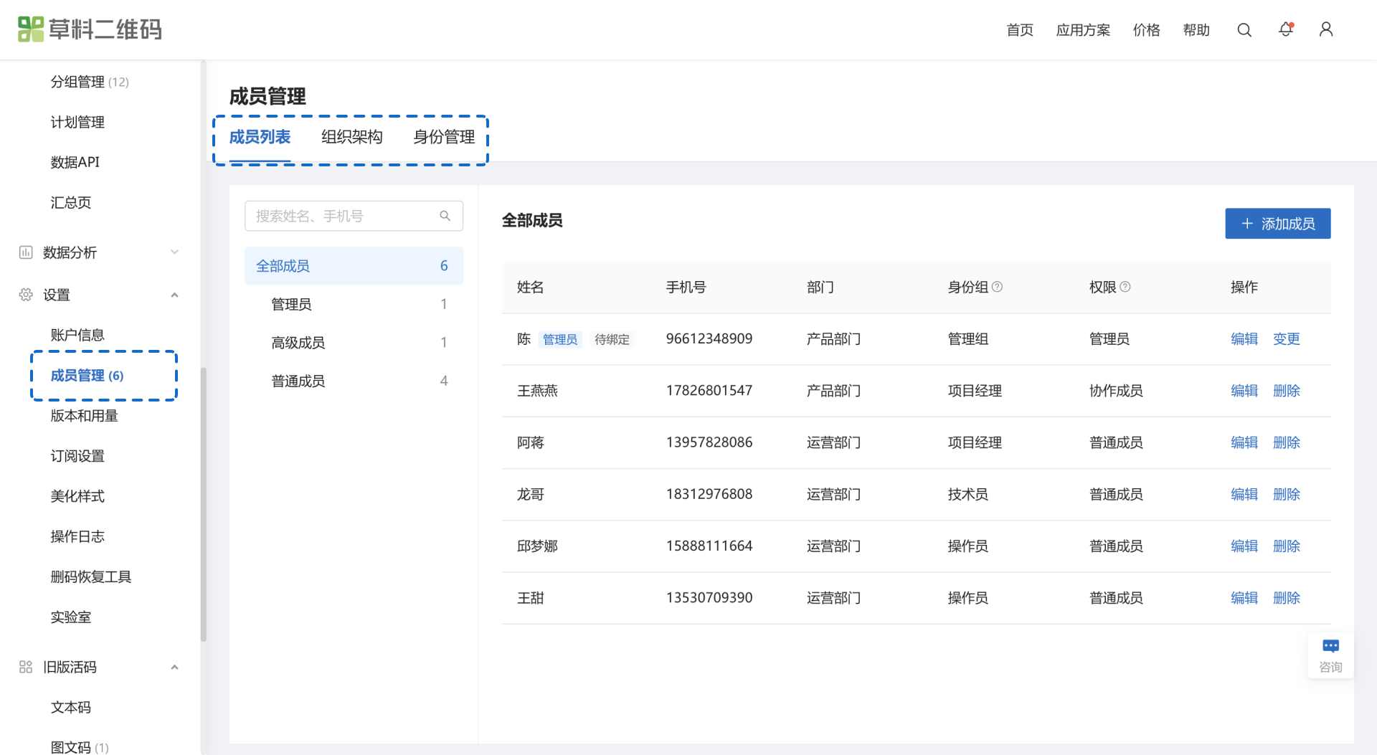Open 文本码 in sidebar
The width and height of the screenshot is (1377, 755).
pyautogui.click(x=70, y=707)
